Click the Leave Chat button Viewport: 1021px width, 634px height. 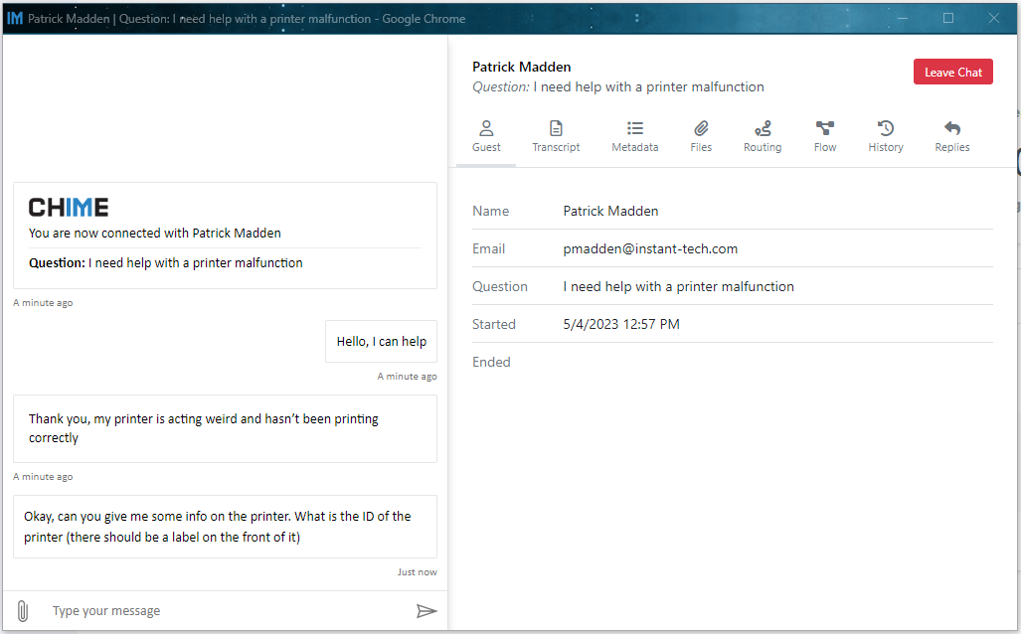pyautogui.click(x=952, y=72)
